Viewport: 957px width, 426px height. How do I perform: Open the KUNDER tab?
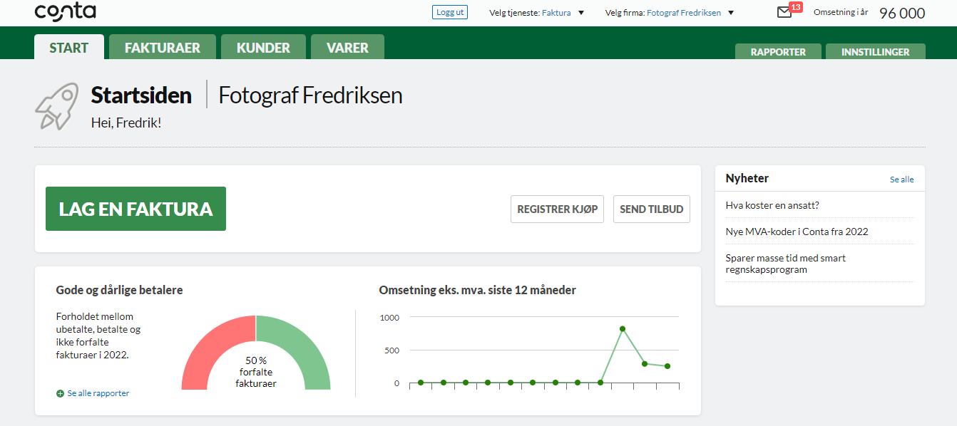tap(263, 46)
